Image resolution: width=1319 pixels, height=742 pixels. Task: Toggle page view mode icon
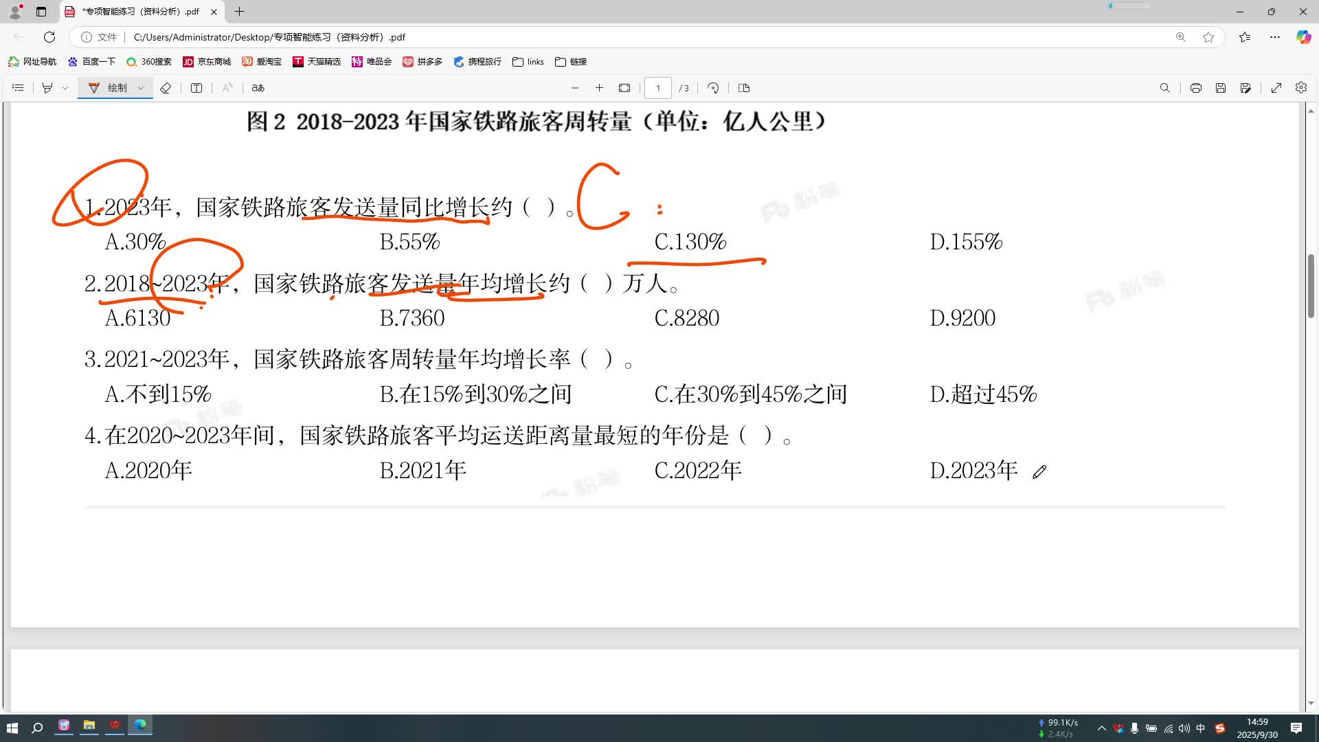coord(743,88)
